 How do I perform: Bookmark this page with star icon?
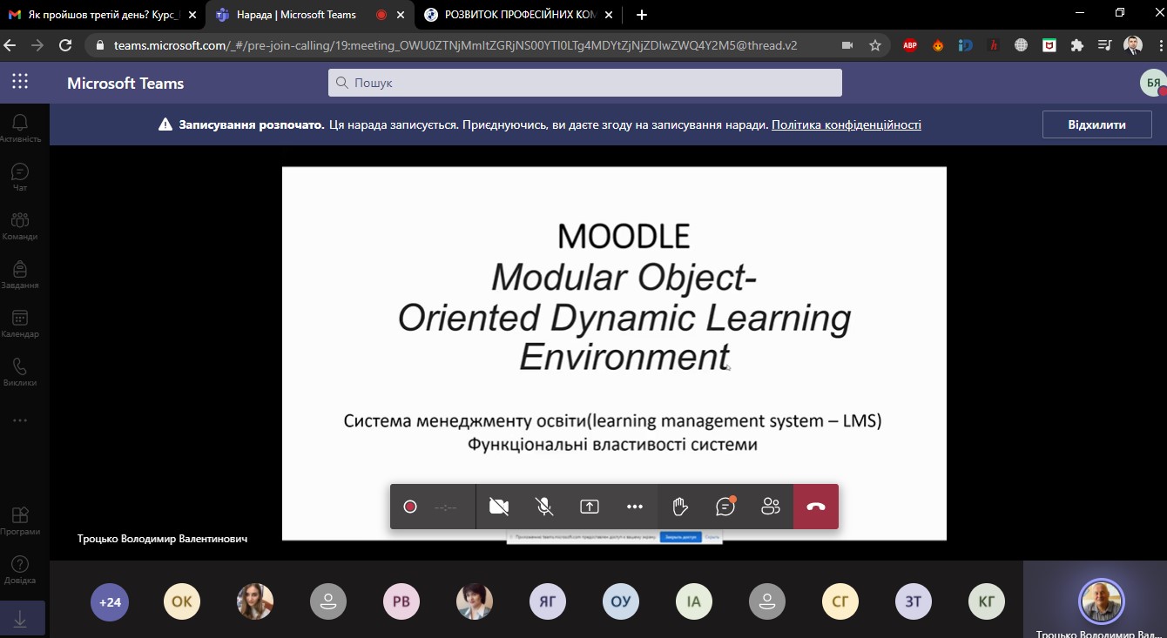click(x=875, y=45)
